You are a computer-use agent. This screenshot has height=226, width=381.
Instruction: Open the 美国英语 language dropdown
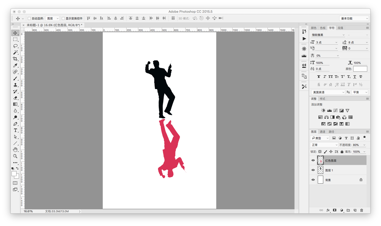tap(328, 92)
